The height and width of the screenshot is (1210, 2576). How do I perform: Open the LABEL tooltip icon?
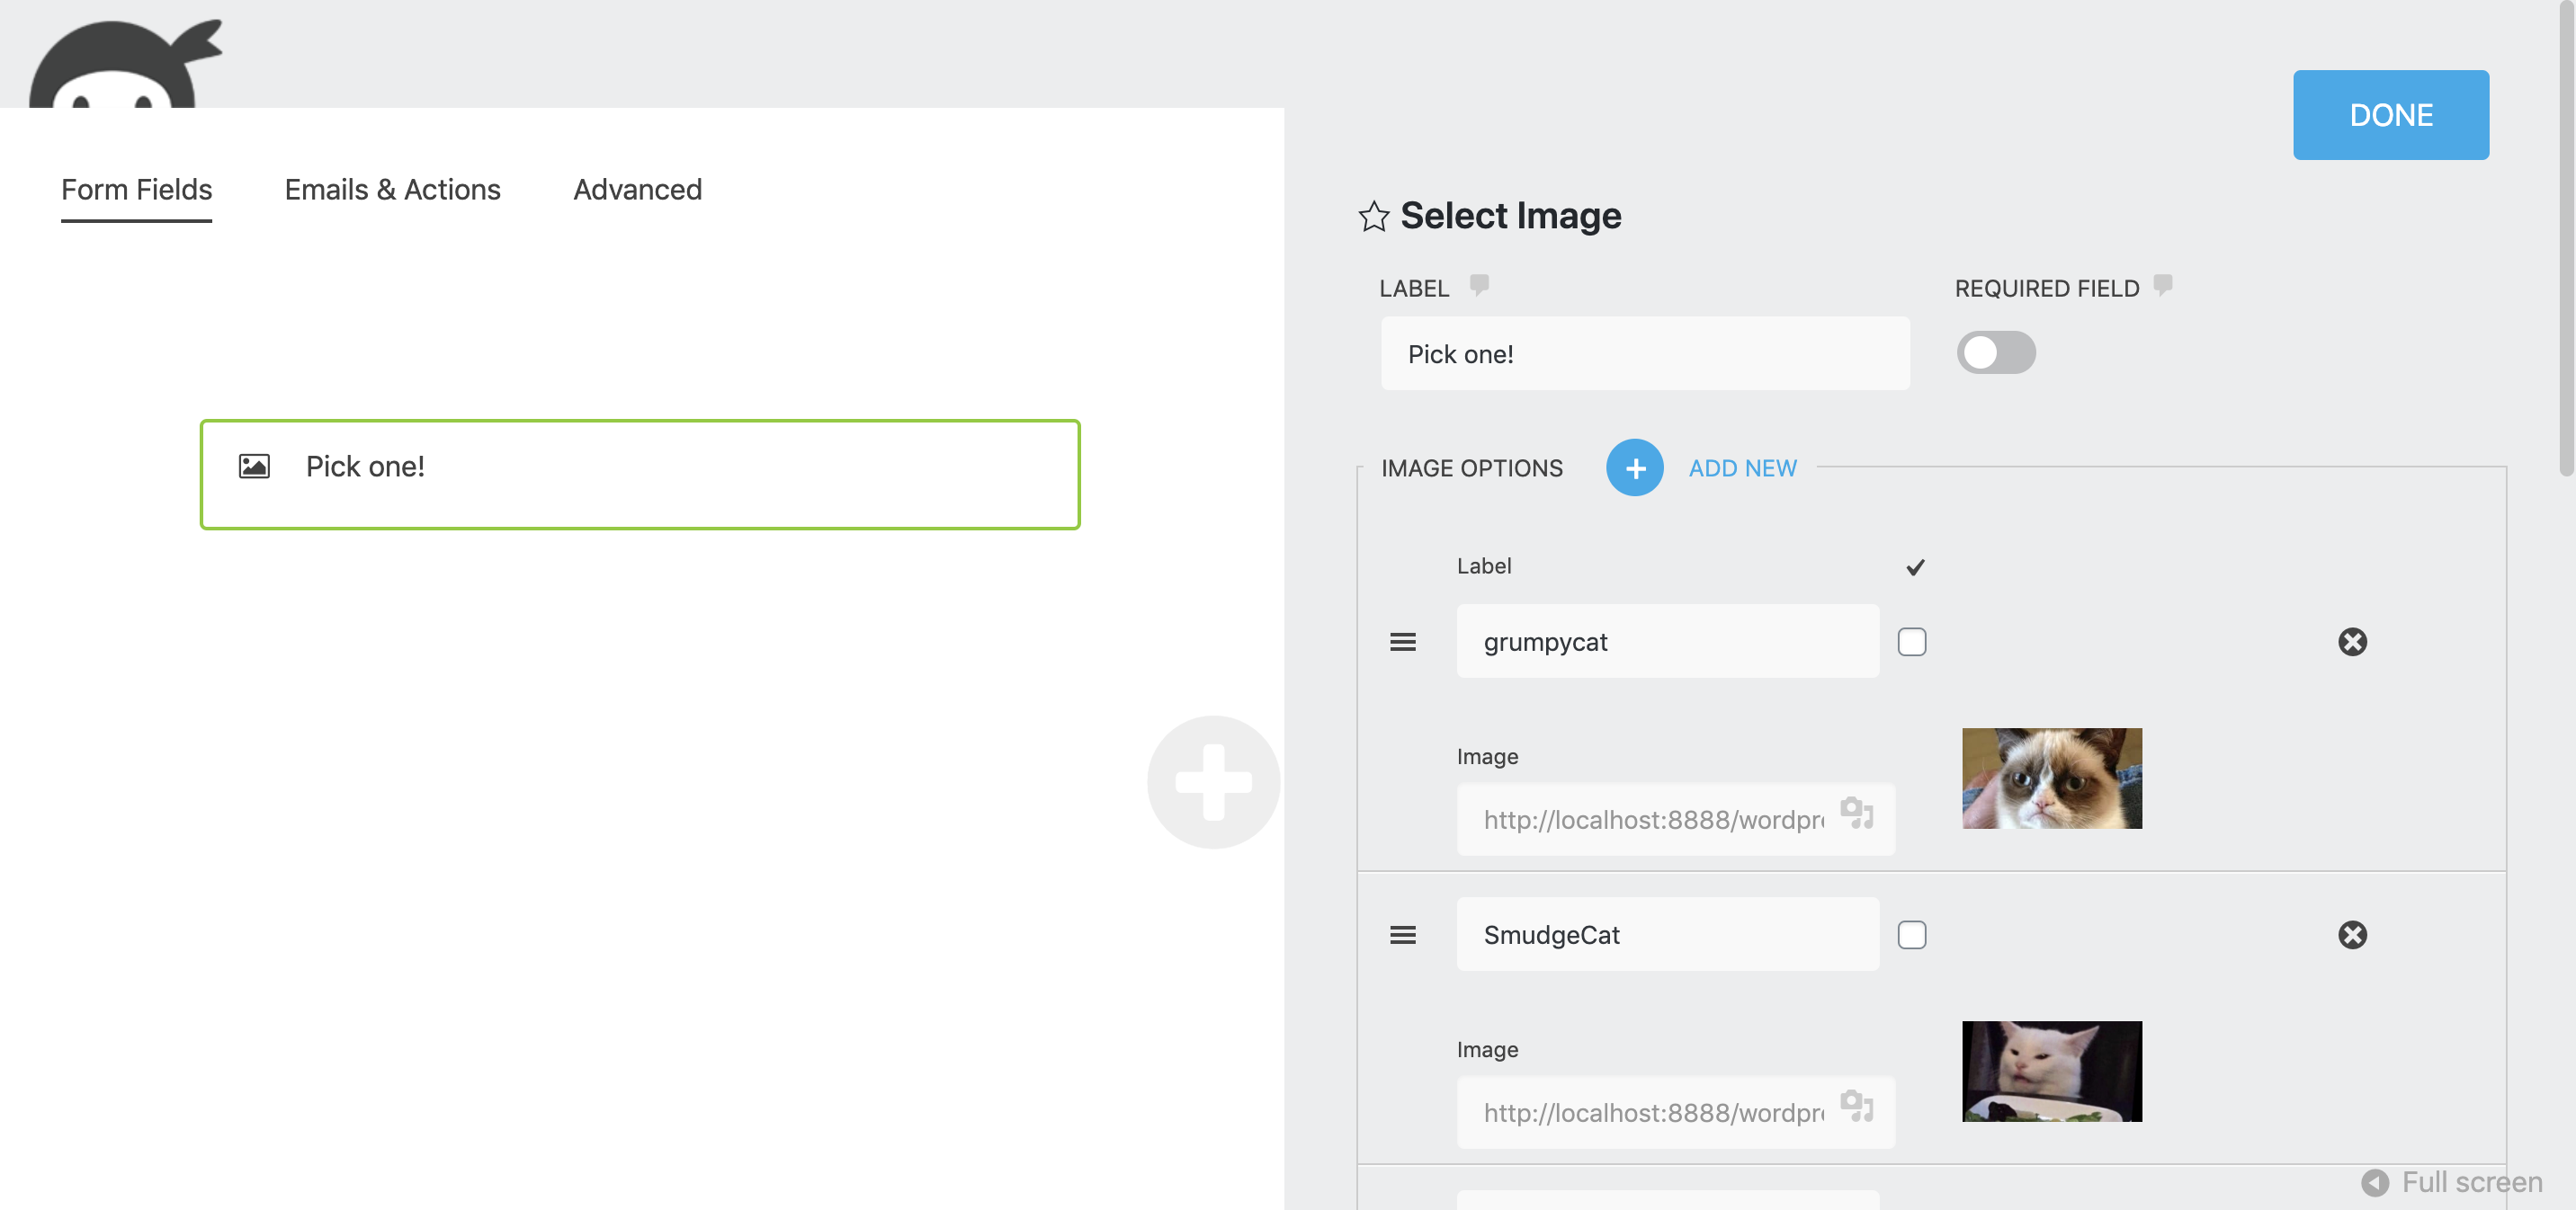pos(1479,285)
